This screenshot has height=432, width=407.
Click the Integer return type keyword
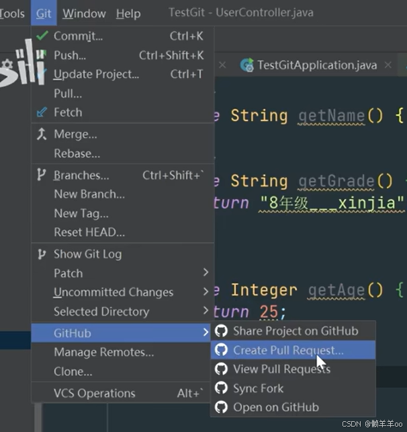(264, 290)
